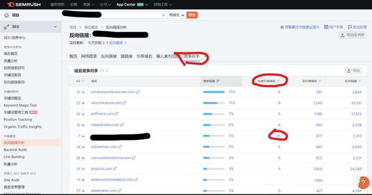This screenshot has height=195, width=372.
Task: Sort by the 竞争程度 column filter icon
Action: click(218, 81)
